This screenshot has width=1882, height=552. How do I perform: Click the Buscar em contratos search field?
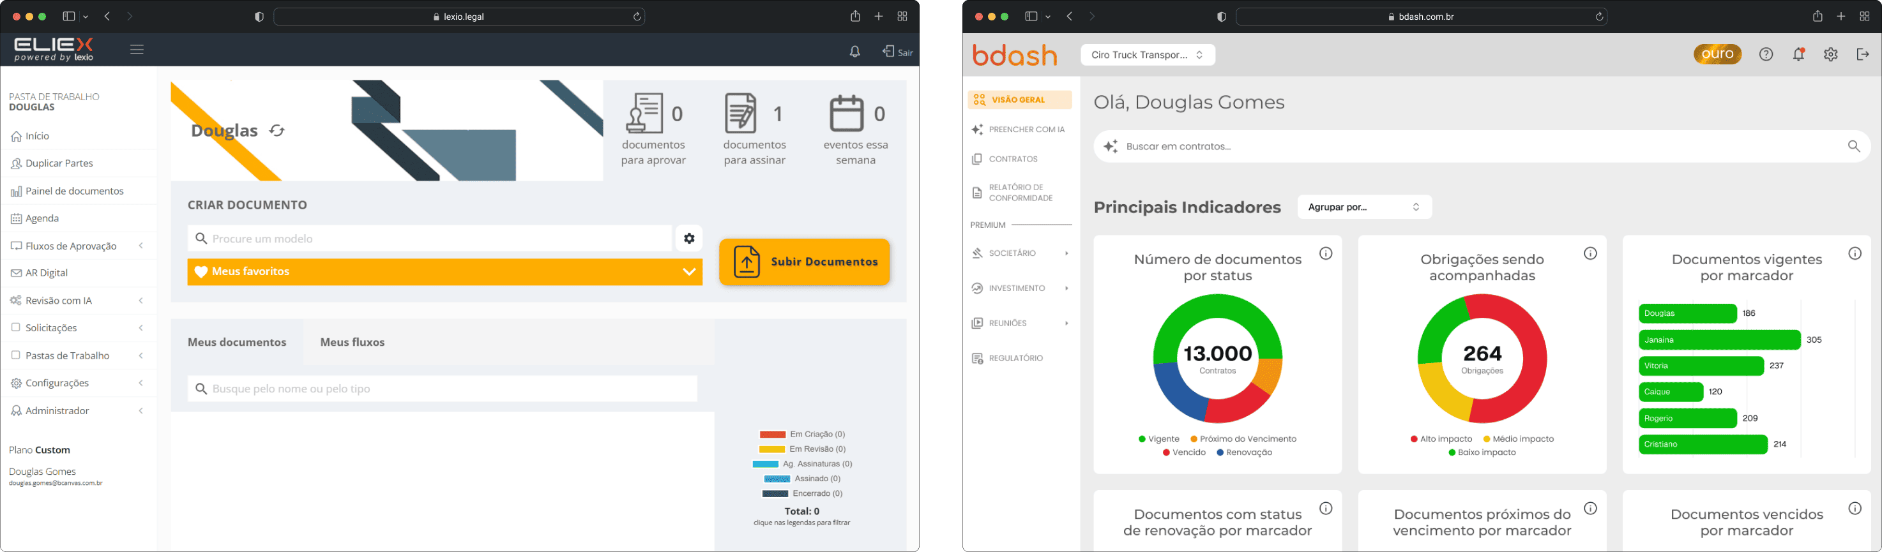(1482, 147)
